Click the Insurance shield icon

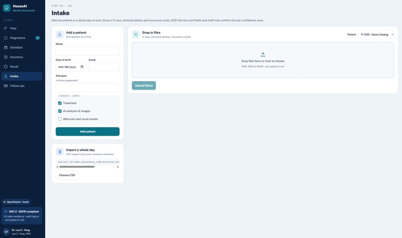pos(5,57)
